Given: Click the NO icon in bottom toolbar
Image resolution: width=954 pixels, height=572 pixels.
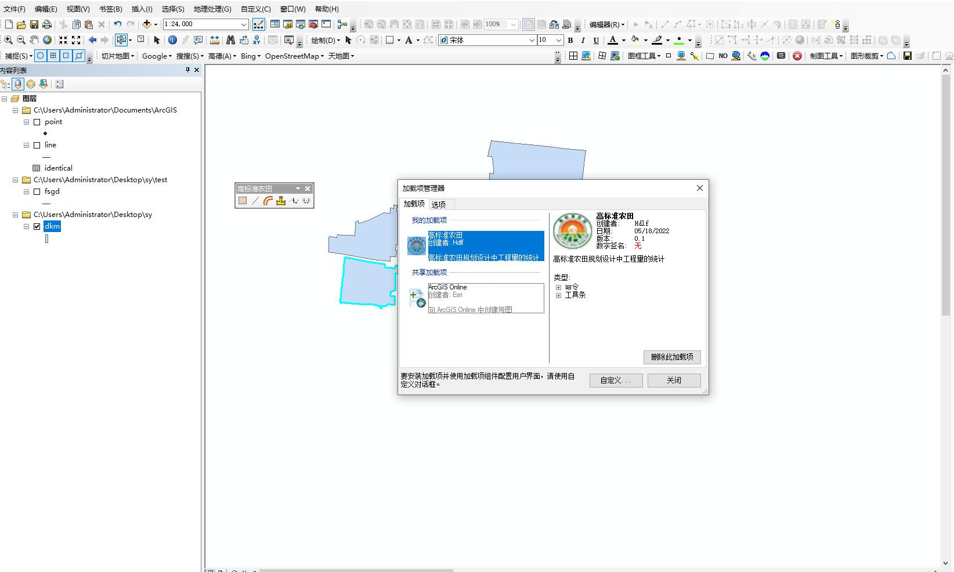Looking at the screenshot, I should (723, 56).
